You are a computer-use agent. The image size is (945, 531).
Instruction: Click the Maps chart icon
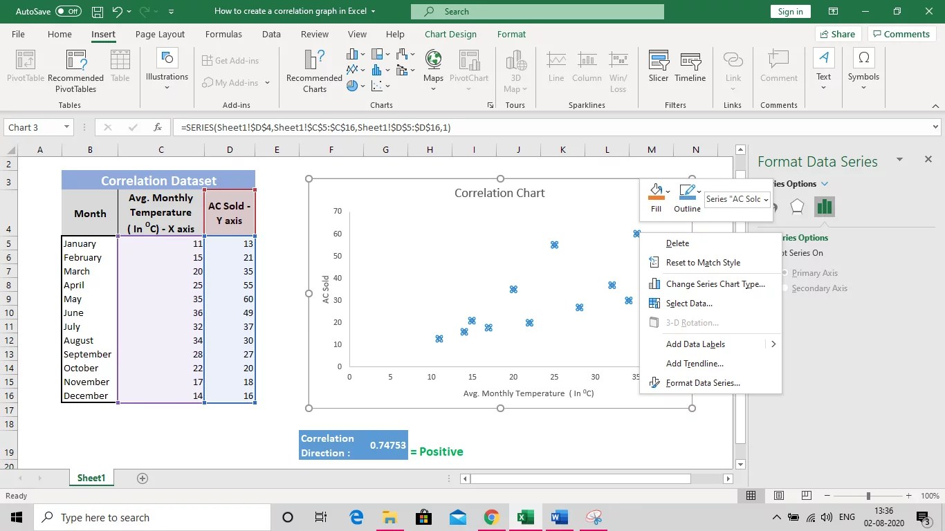click(x=434, y=66)
